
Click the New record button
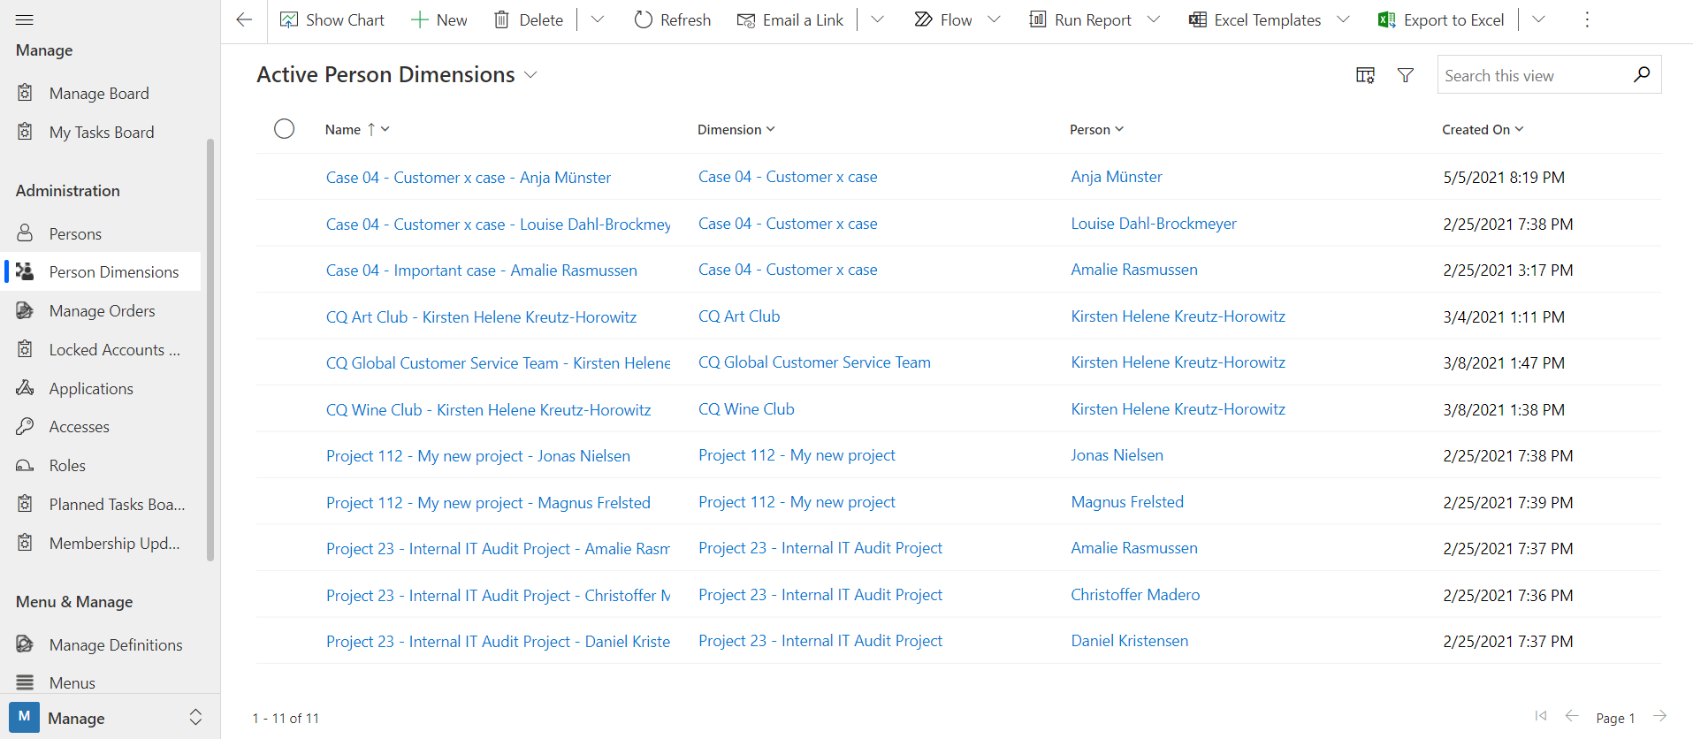pyautogui.click(x=439, y=19)
